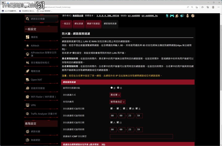Click the network monitors status icon
The image size is (222, 146).
click(182, 16)
